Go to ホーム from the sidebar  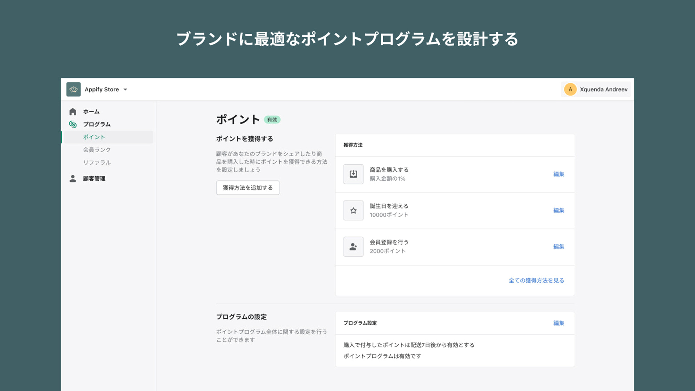pyautogui.click(x=91, y=112)
